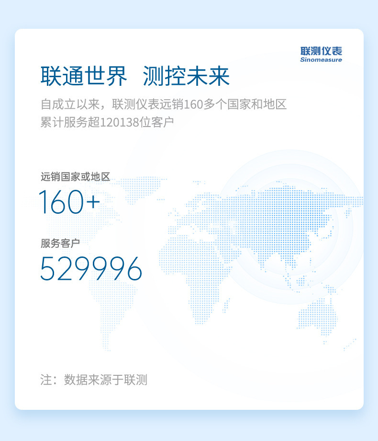This screenshot has width=378, height=441.
Task: Click the 联测仪表 Chinese brand text
Action: click(x=321, y=50)
